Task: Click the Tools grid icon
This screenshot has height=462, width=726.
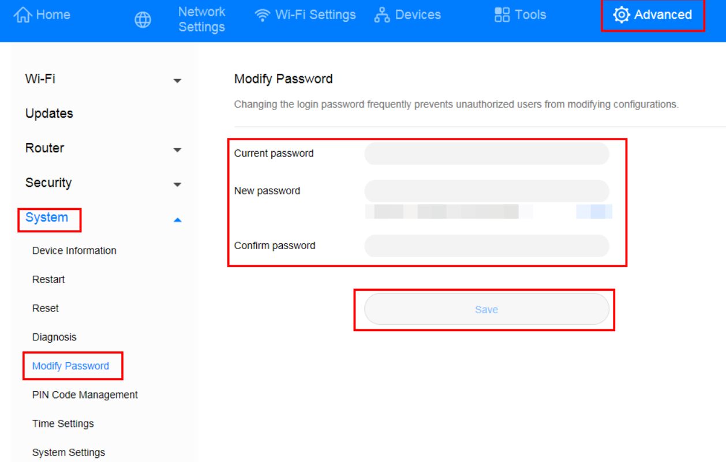Action: pyautogui.click(x=500, y=14)
